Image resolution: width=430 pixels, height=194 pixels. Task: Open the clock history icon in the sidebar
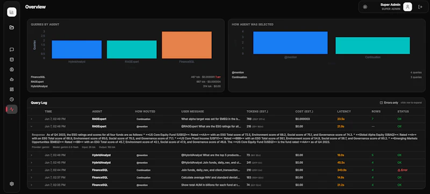click(x=11, y=99)
